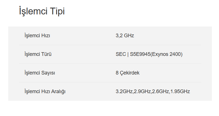Viewport: 219px width, 116px height.
Task: Click the word Tipi in heading
Action: pos(57,12)
